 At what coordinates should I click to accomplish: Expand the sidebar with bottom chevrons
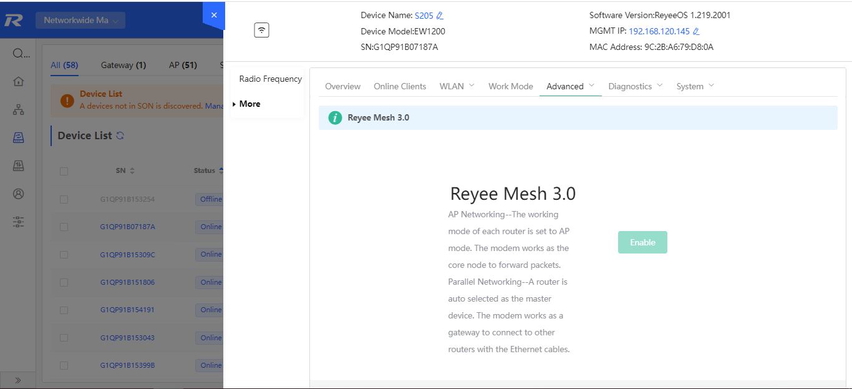tap(18, 380)
